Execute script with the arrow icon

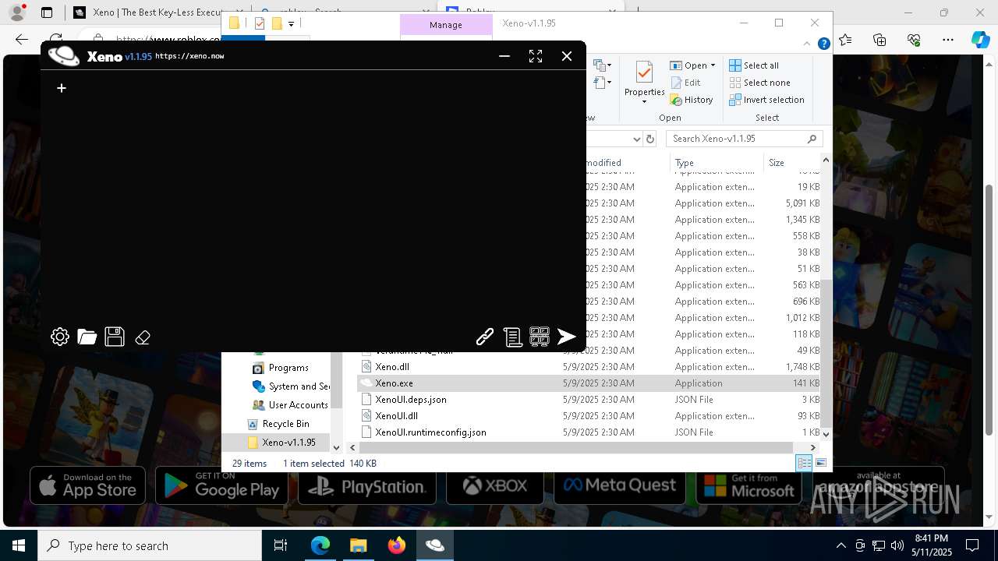(x=567, y=337)
